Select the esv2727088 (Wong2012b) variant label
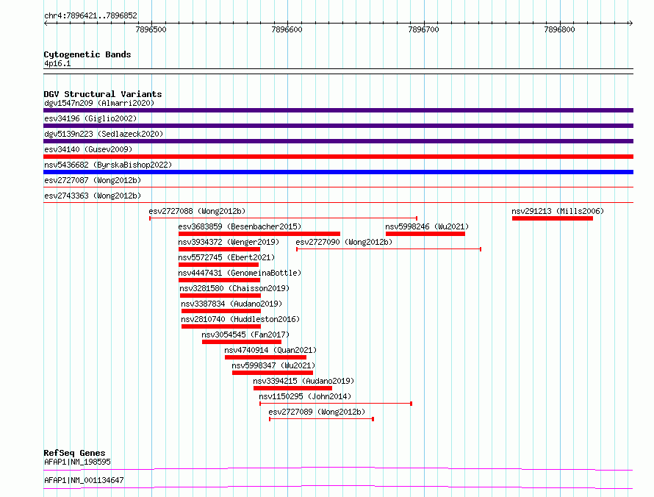 [x=197, y=211]
